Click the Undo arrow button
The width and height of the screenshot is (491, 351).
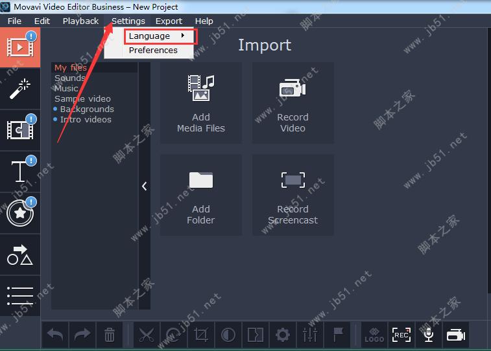tap(55, 335)
